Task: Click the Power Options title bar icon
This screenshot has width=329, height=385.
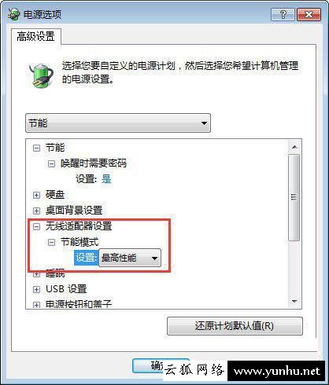Action: [13, 14]
